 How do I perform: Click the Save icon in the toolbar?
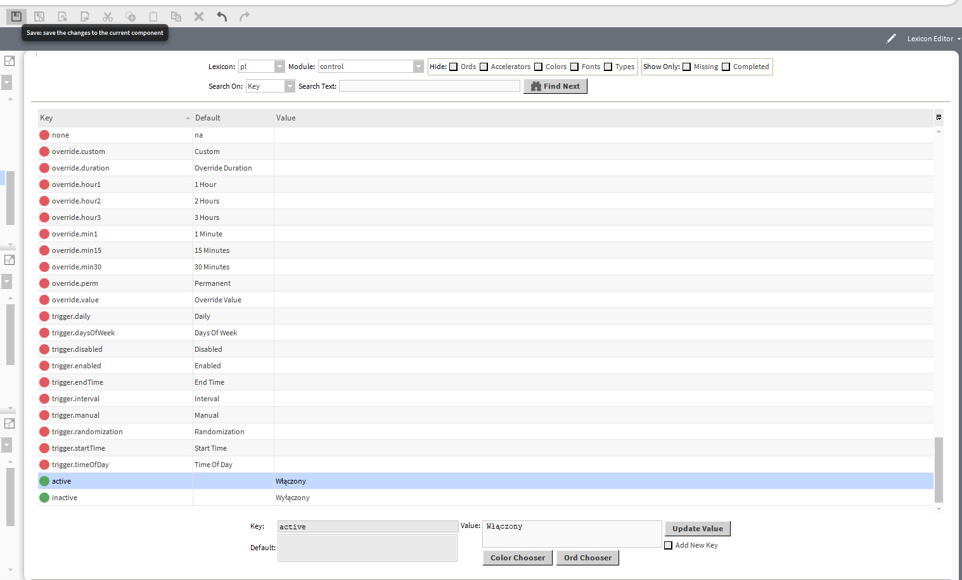coord(16,16)
